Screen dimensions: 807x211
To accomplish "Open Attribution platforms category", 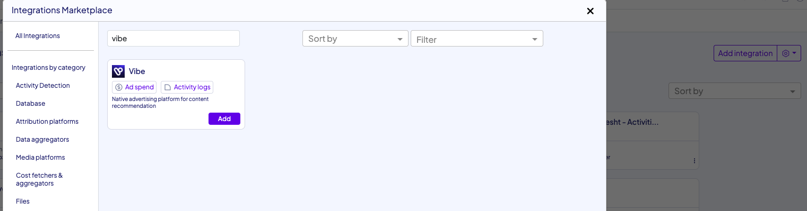I will click(47, 122).
